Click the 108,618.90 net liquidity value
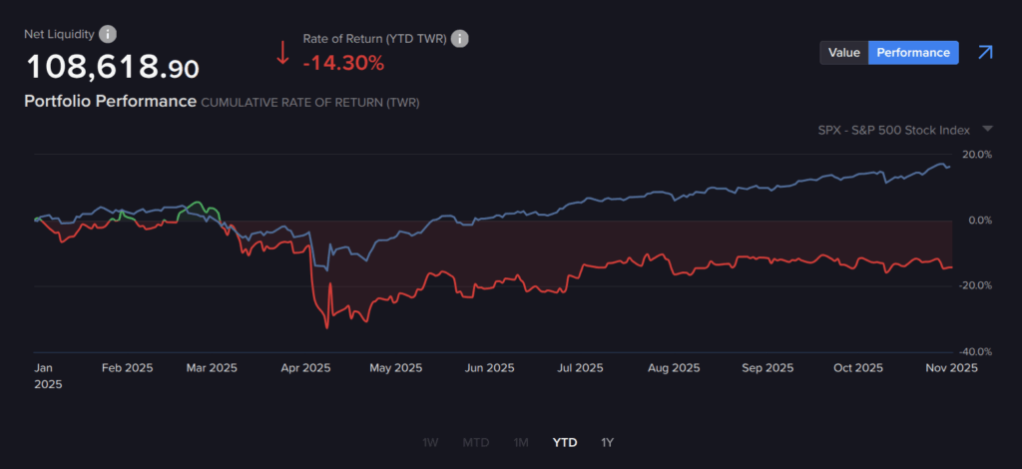This screenshot has height=469, width=1022. coord(112,68)
